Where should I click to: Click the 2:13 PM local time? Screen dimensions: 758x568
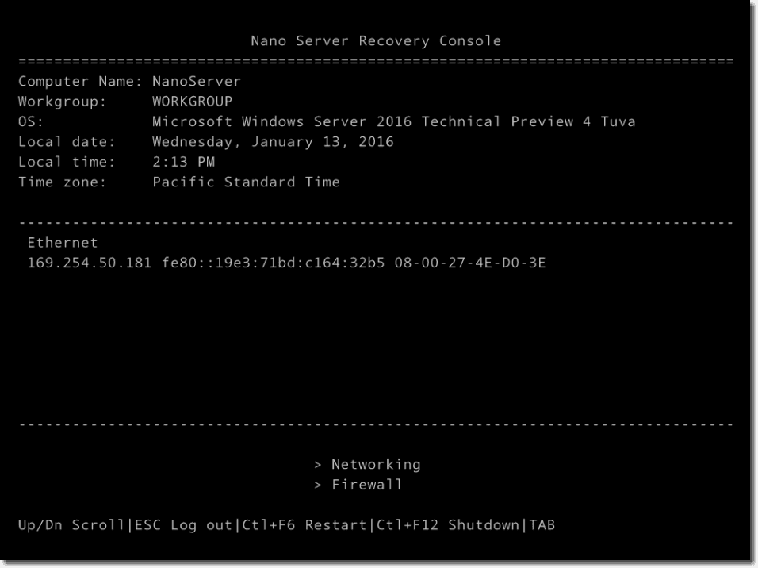(183, 162)
